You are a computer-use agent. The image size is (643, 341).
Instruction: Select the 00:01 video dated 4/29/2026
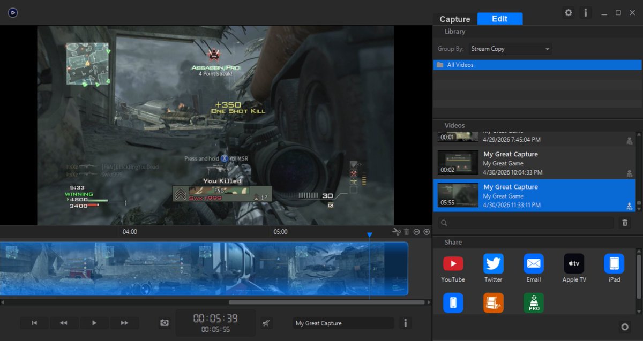coord(535,138)
